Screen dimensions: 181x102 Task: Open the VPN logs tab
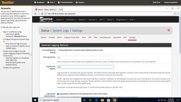coord(96,37)
